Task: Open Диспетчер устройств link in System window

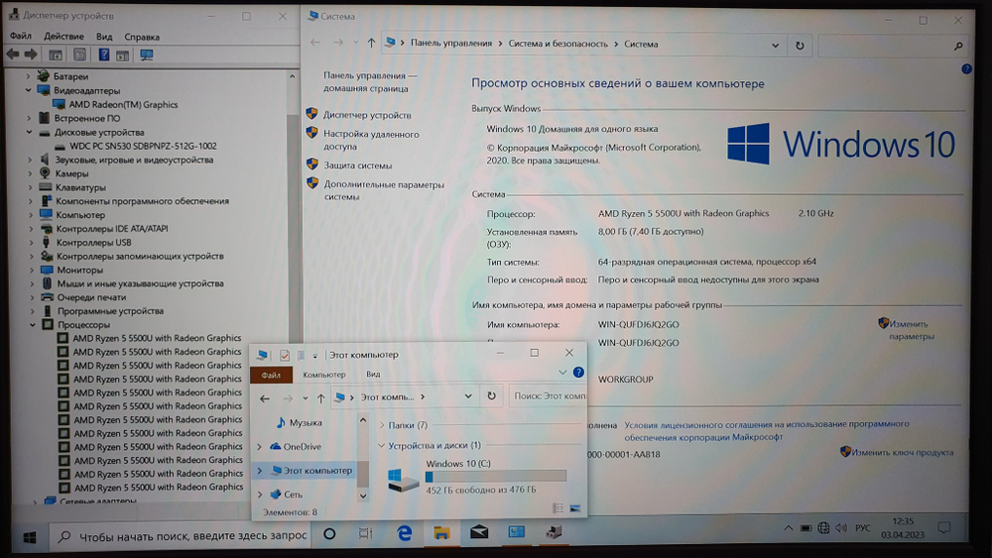Action: (367, 115)
